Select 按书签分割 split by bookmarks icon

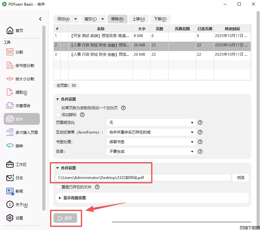pos(10,65)
